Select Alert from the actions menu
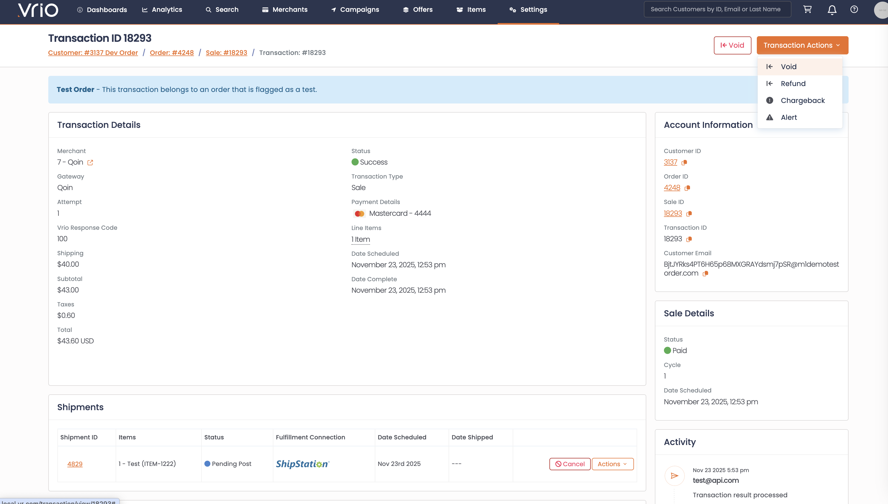Screen dimensions: 888x504 pos(788,117)
